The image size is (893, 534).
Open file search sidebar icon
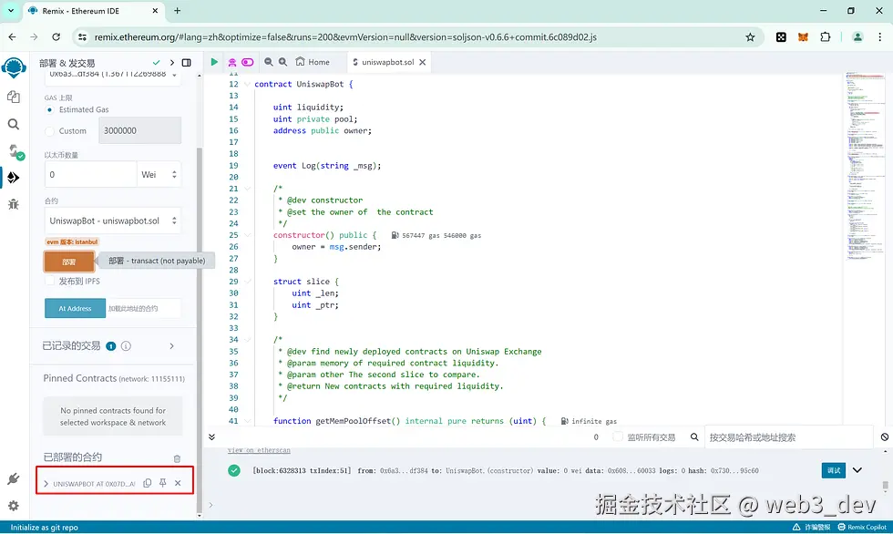tap(14, 124)
